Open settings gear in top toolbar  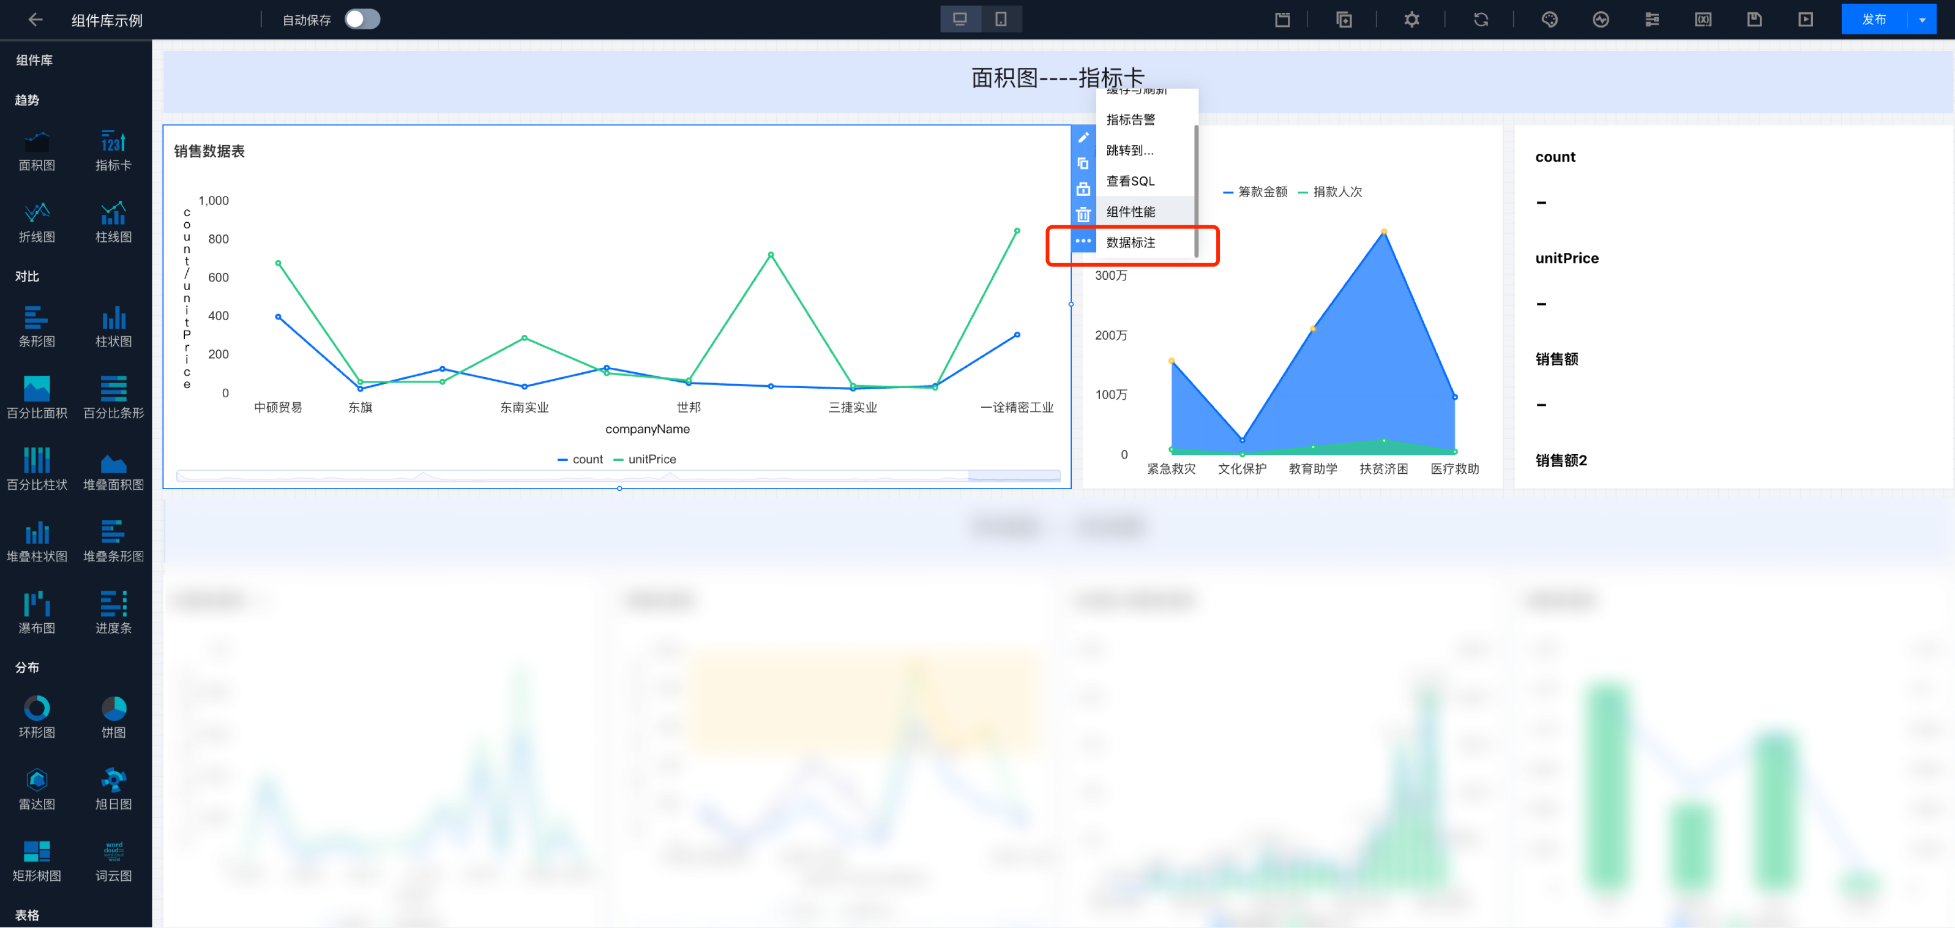tap(1411, 20)
